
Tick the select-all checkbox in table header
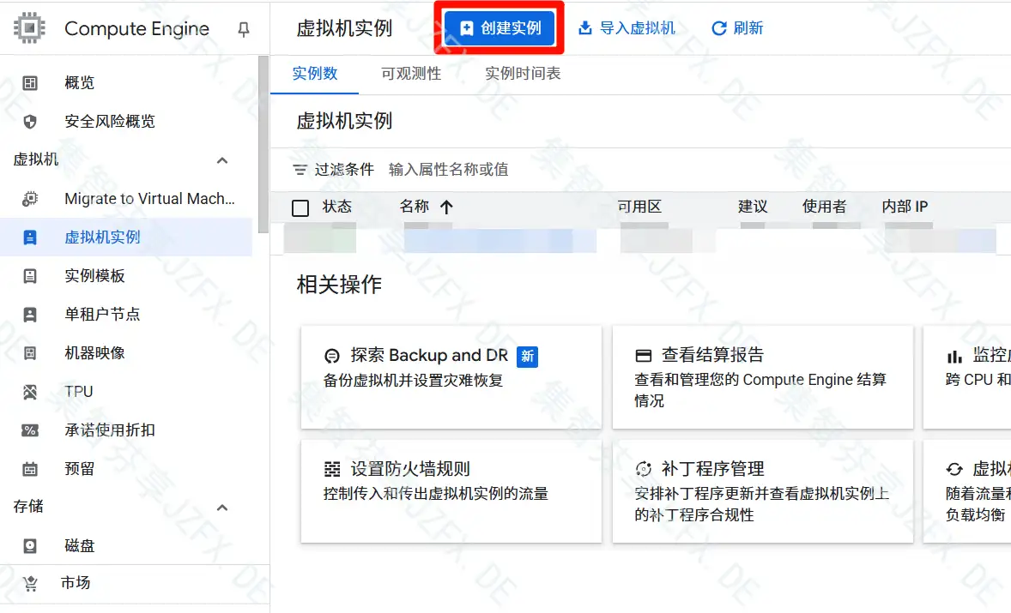coord(300,208)
